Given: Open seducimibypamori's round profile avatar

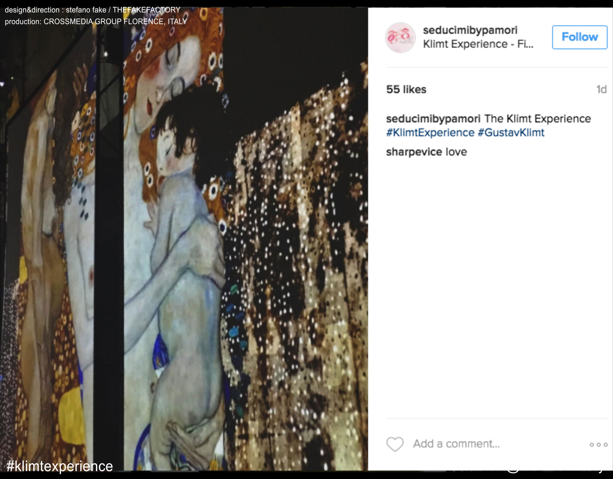Looking at the screenshot, I should coord(400,38).
